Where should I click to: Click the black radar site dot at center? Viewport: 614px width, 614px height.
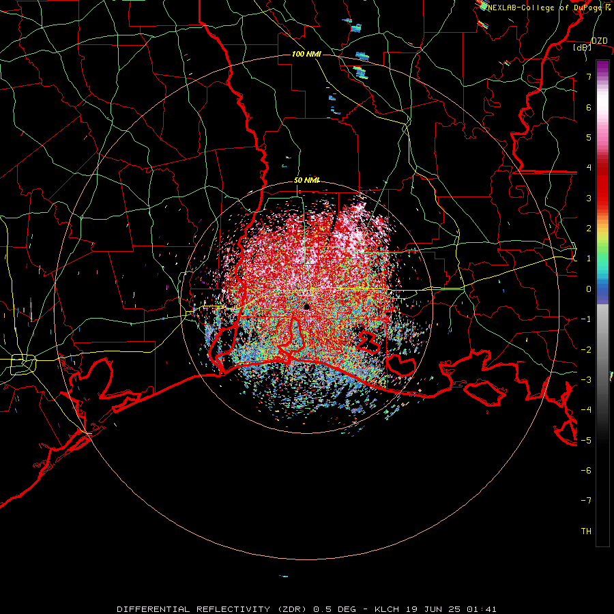(306, 306)
